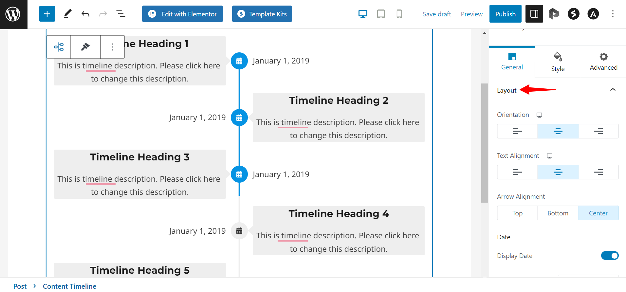Set Arrow Alignment to Bottom

coord(558,213)
